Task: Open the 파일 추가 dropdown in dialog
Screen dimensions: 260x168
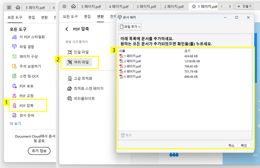Action: click(130, 27)
